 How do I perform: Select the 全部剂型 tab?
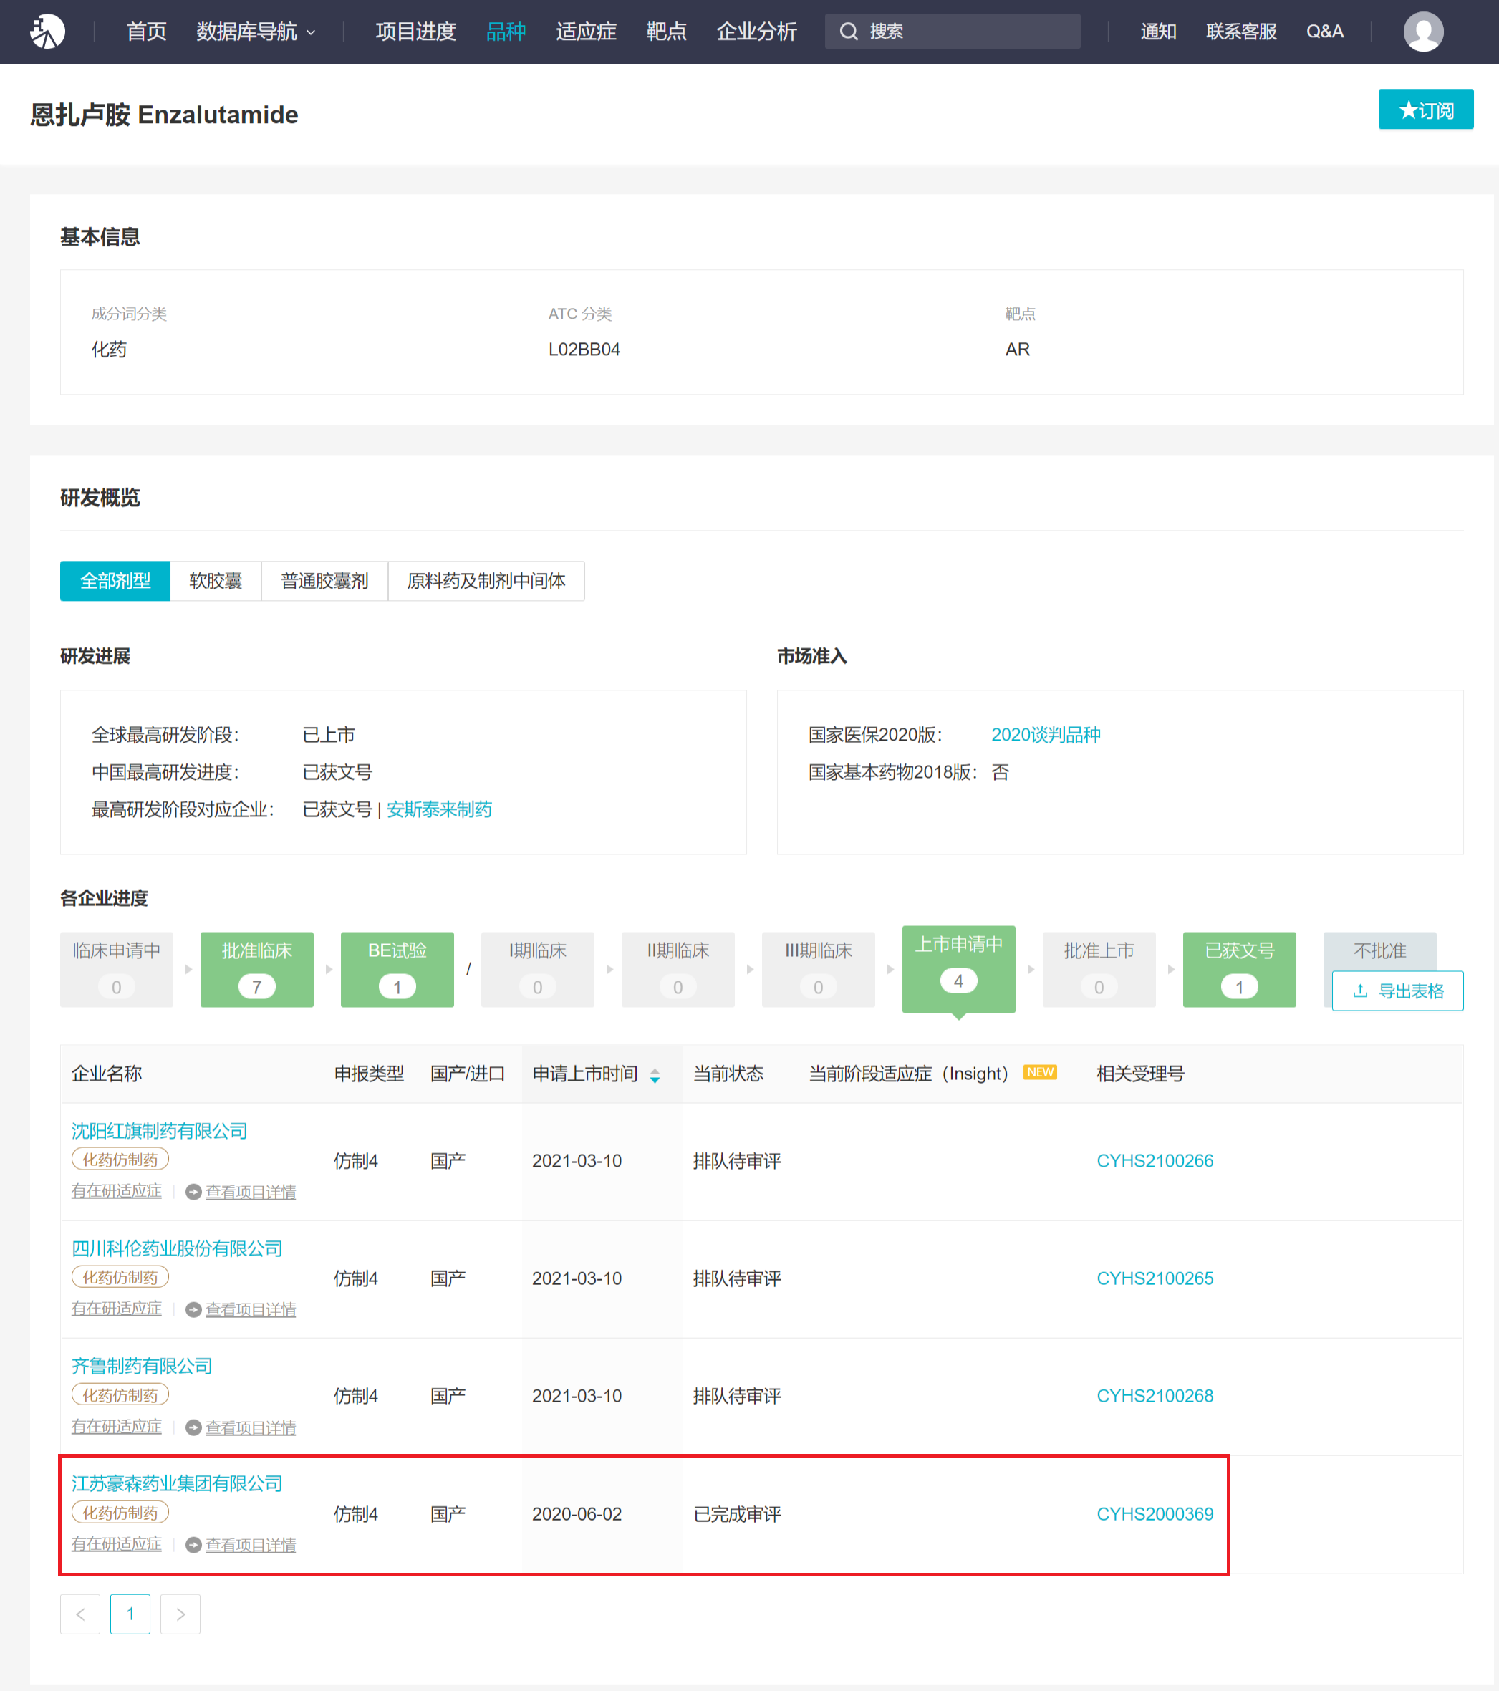coord(115,581)
